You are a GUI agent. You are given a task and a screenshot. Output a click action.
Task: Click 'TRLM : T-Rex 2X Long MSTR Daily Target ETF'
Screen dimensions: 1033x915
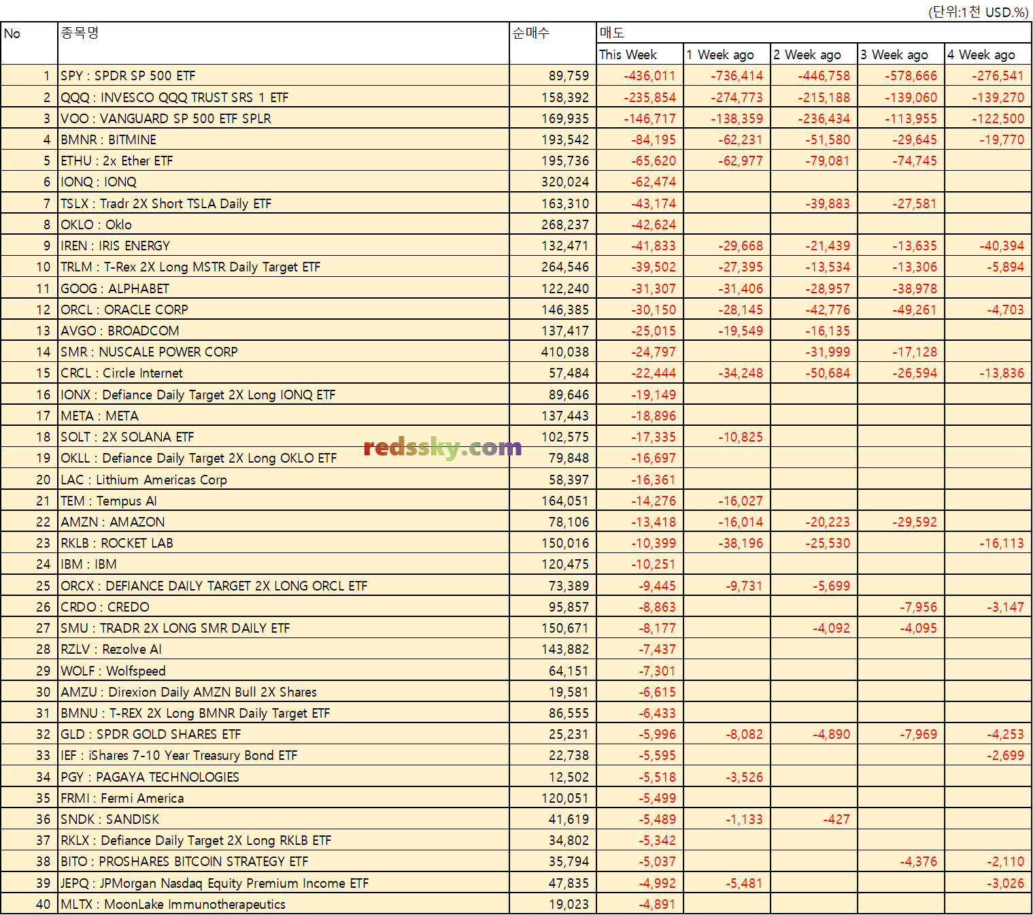[x=284, y=267]
